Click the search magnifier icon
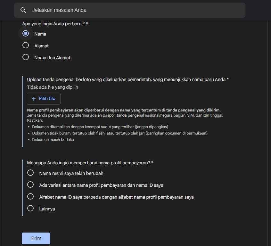 [x=23, y=10]
